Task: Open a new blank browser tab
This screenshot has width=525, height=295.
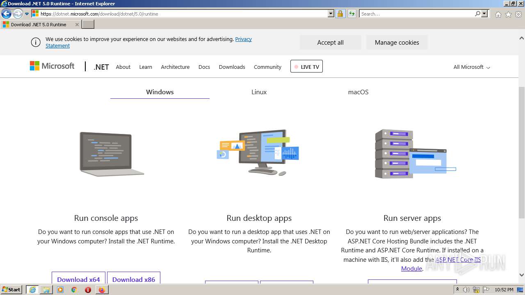Action: point(88,25)
